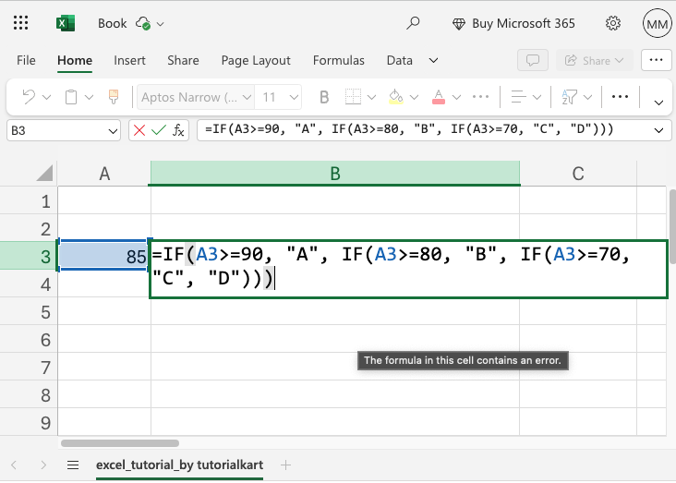Add a new sheet with plus button
The image size is (676, 483).
pyautogui.click(x=286, y=465)
